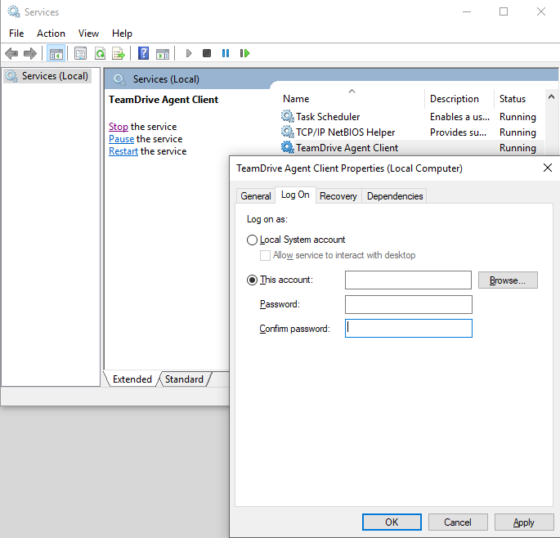Click the Services gear icon in title bar
Image resolution: width=560 pixels, height=538 pixels.
[14, 11]
